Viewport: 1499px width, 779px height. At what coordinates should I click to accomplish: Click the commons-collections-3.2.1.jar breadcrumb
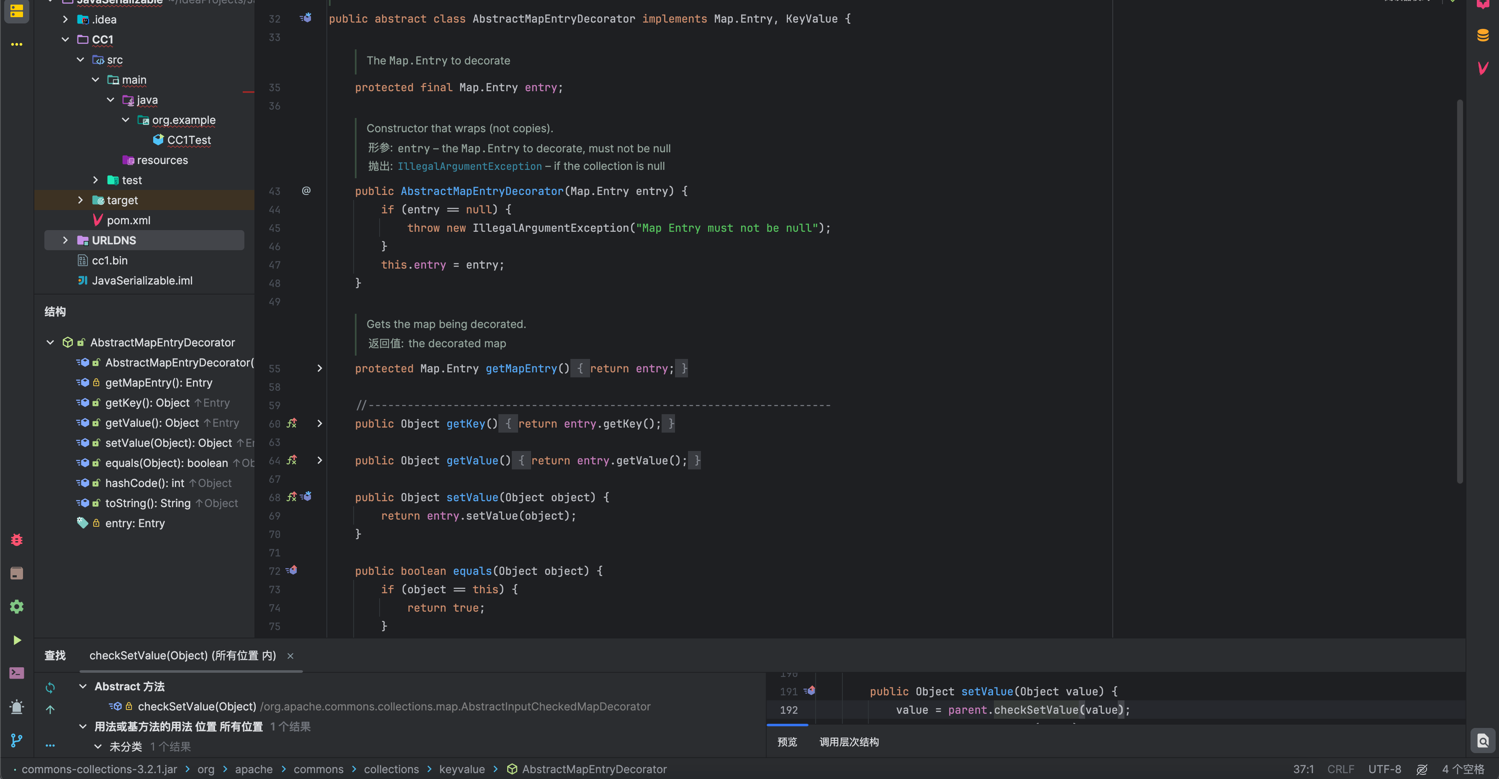99,769
